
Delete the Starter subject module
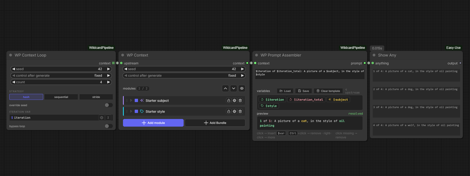240,100
